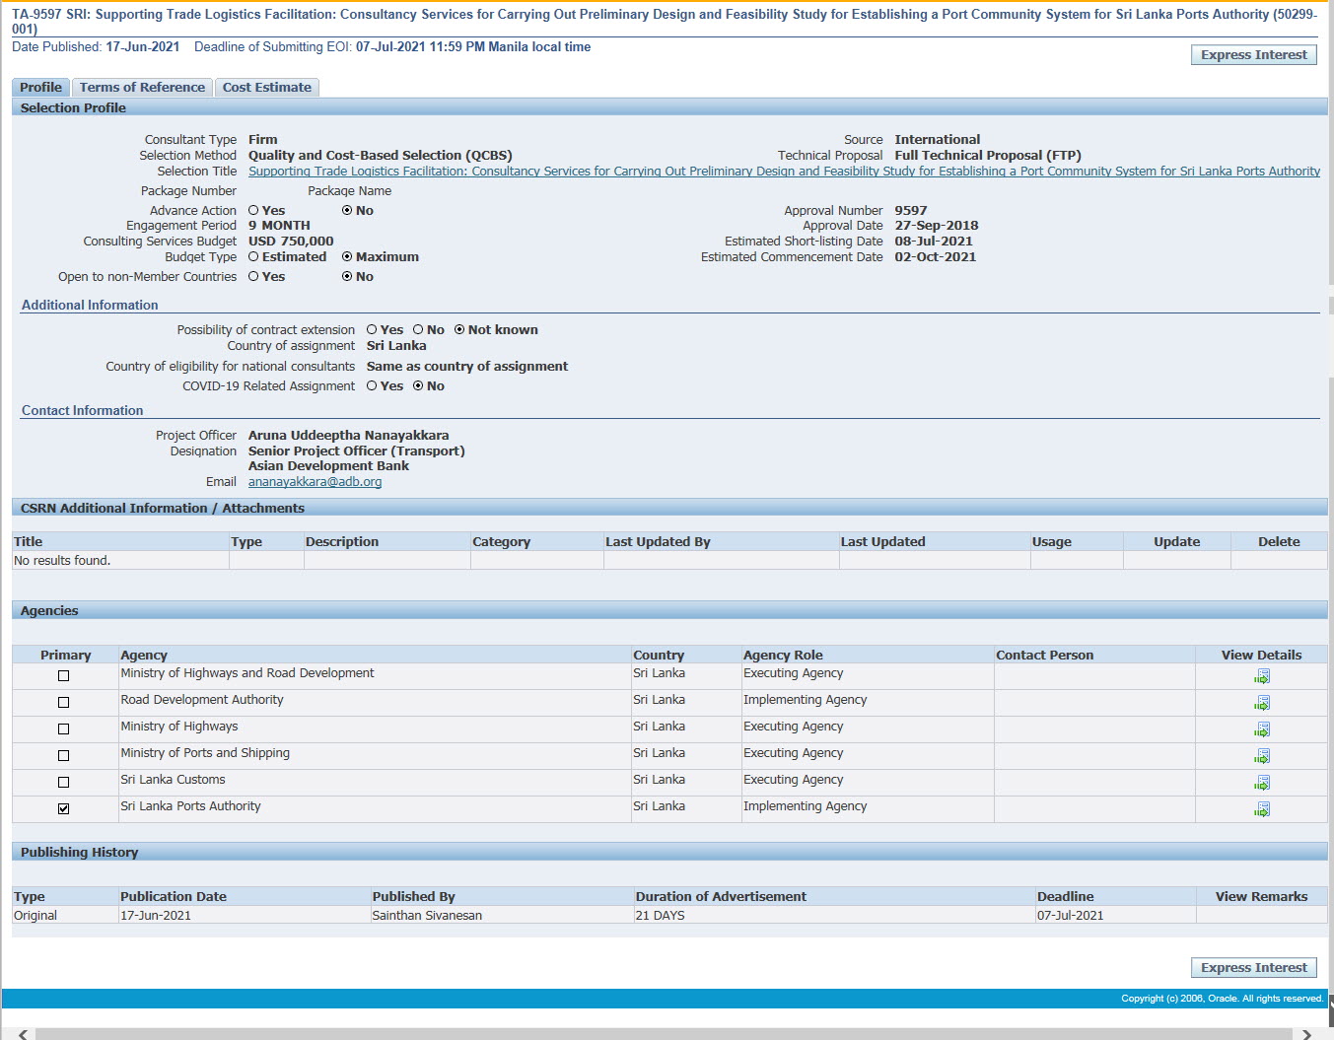This screenshot has width=1334, height=1040.
Task: Click the horizontal scrollbar track
Action: tap(666, 1034)
